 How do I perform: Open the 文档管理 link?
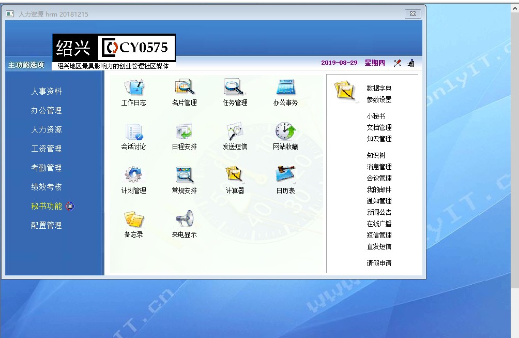point(379,127)
